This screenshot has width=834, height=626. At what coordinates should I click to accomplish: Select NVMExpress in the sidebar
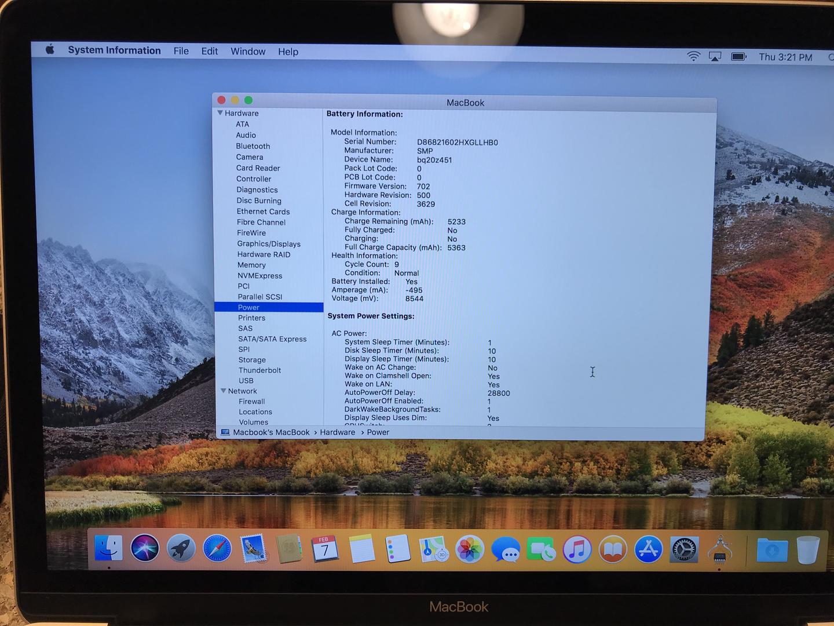tap(260, 276)
